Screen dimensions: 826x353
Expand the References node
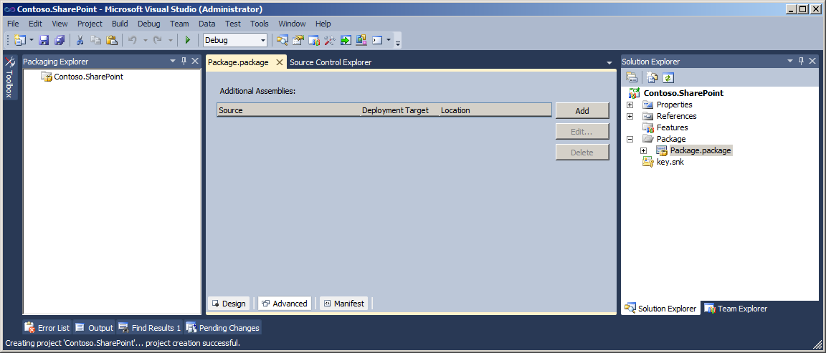[630, 116]
